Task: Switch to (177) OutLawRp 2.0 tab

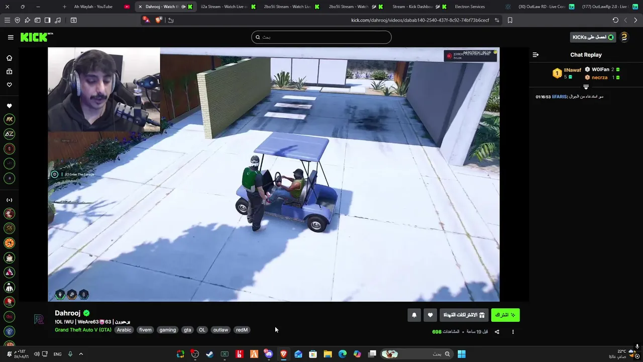Action: [x=605, y=7]
